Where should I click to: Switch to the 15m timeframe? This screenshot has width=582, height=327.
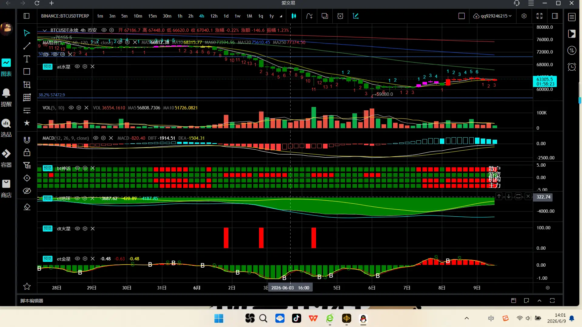(x=152, y=16)
